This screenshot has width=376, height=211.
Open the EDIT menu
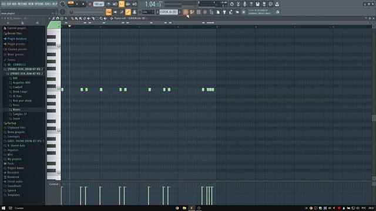click(9, 4)
